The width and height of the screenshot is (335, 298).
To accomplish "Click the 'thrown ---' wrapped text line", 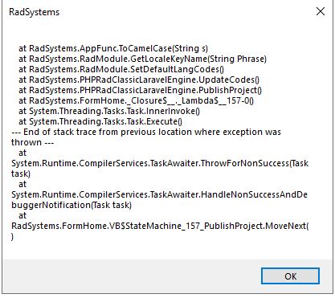I will point(32,142).
